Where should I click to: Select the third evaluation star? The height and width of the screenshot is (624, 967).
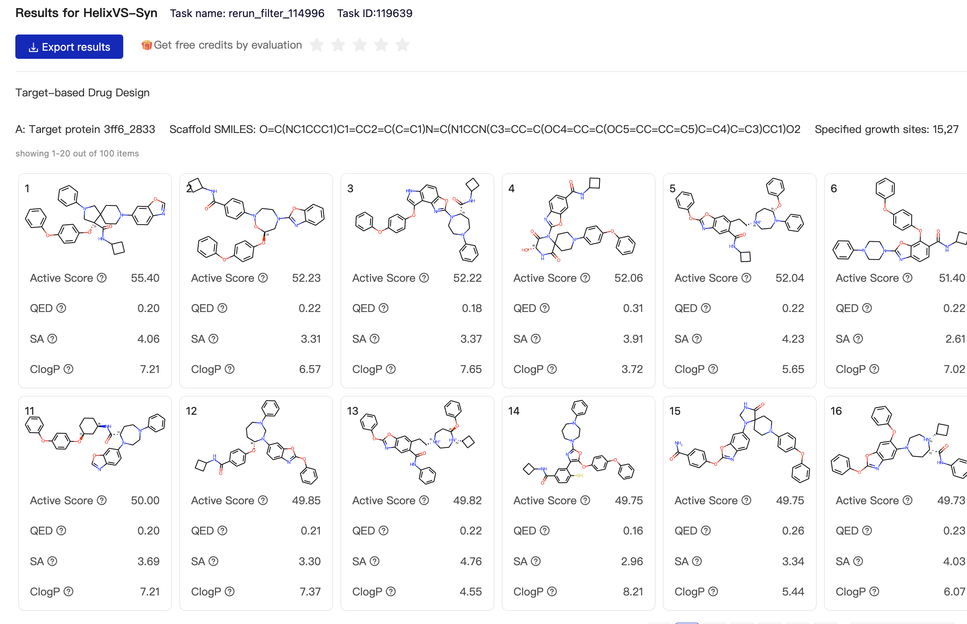click(x=360, y=45)
